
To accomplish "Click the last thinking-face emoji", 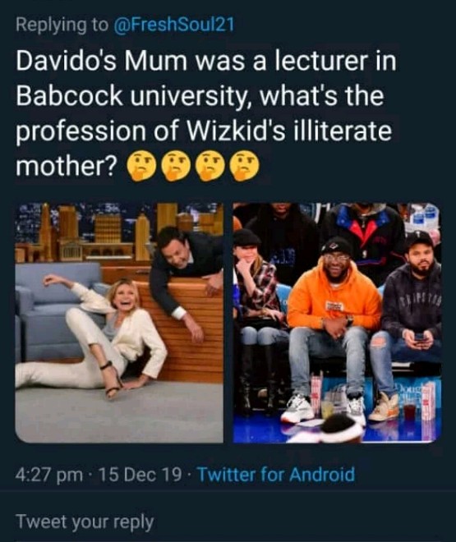I will [x=244, y=166].
